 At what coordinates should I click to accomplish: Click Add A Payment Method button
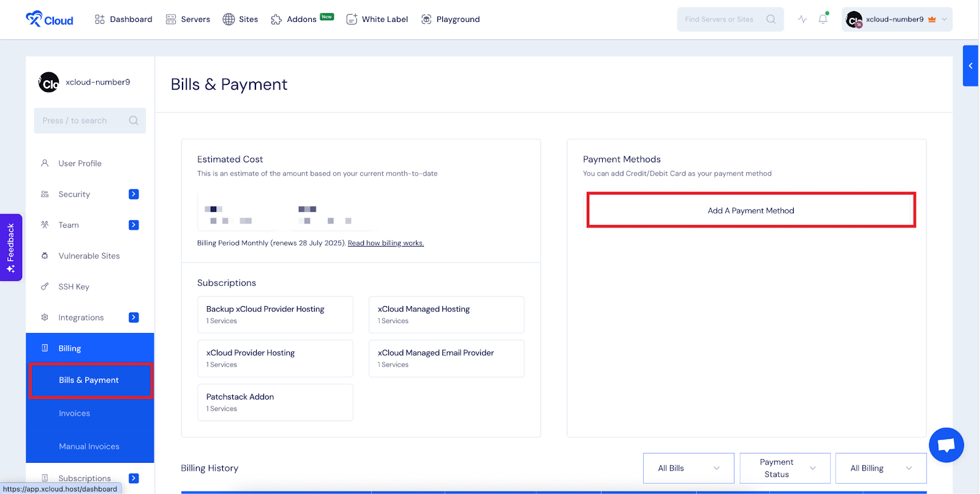coord(751,211)
